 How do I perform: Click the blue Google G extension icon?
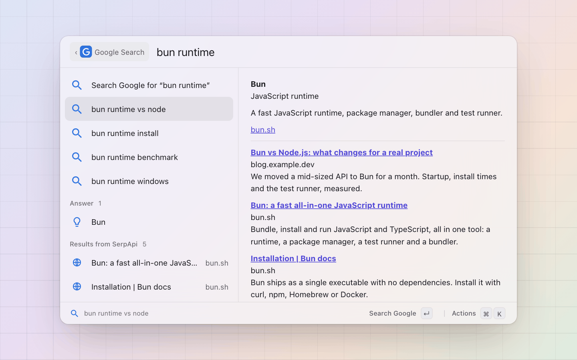tap(86, 52)
